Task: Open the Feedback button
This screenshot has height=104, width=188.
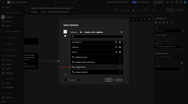Action: point(158,2)
